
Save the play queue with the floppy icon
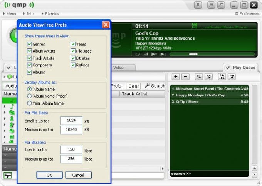point(208,76)
